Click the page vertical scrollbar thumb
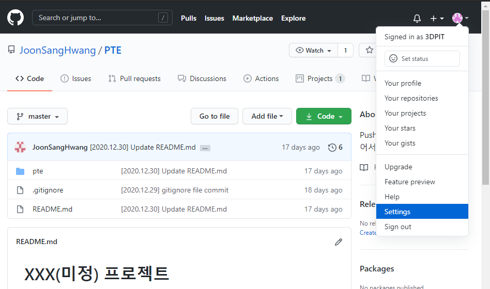The width and height of the screenshot is (490, 289). [x=485, y=98]
